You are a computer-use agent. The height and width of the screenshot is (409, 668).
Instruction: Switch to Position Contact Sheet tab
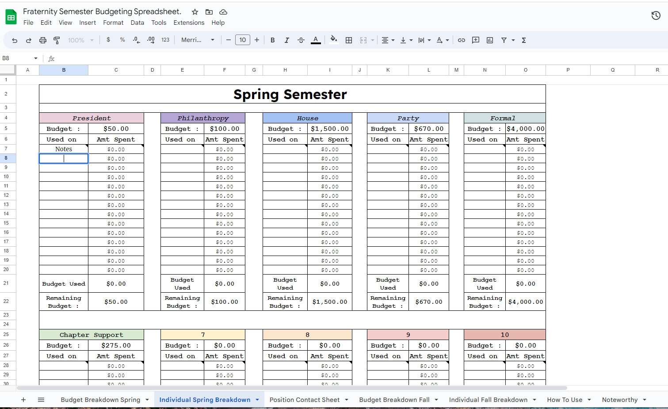[304, 400]
